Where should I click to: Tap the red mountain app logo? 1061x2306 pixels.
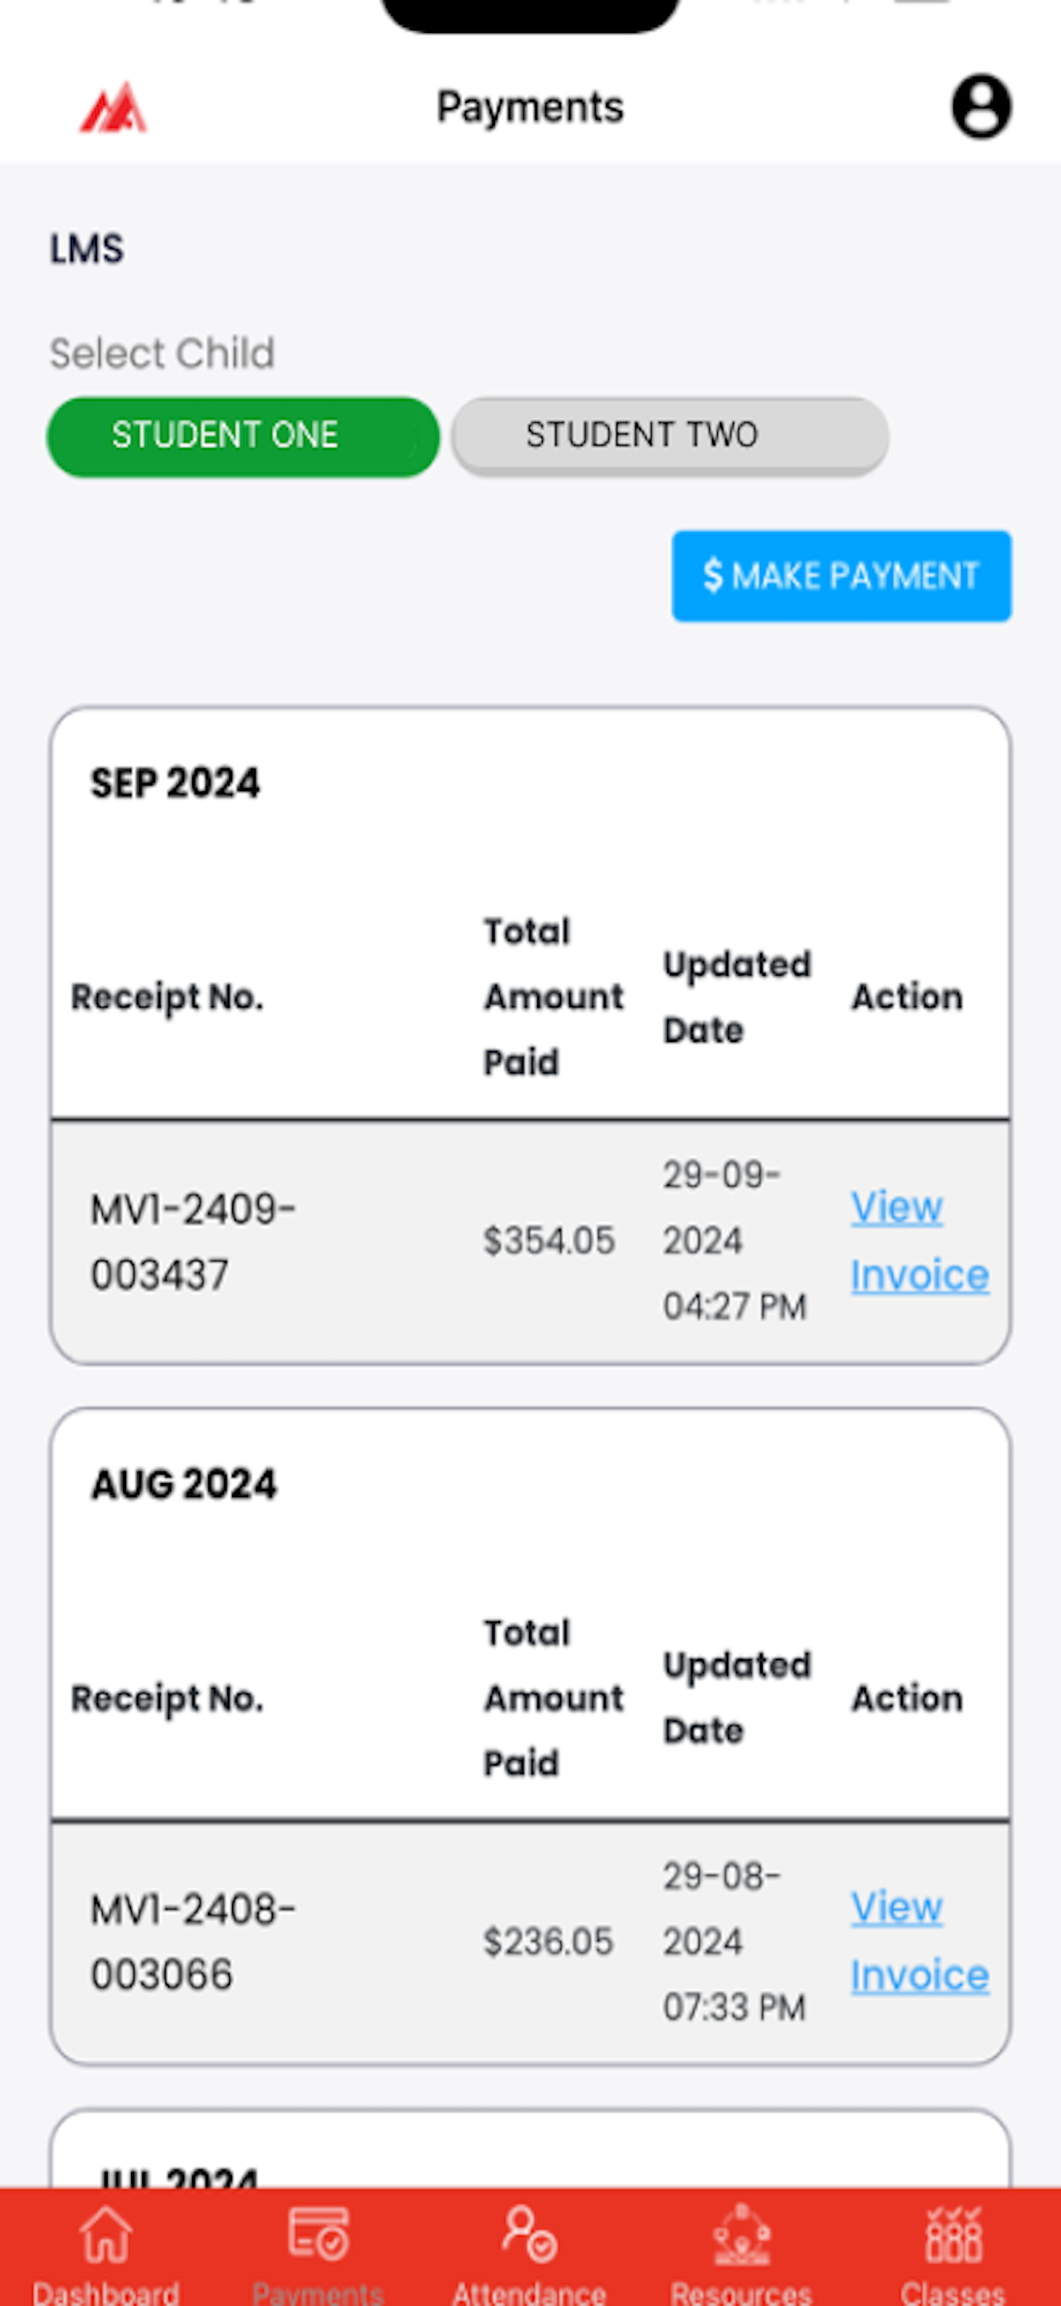click(113, 108)
